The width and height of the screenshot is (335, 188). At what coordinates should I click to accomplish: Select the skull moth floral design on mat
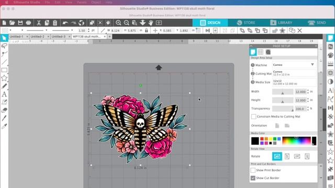click(x=140, y=129)
